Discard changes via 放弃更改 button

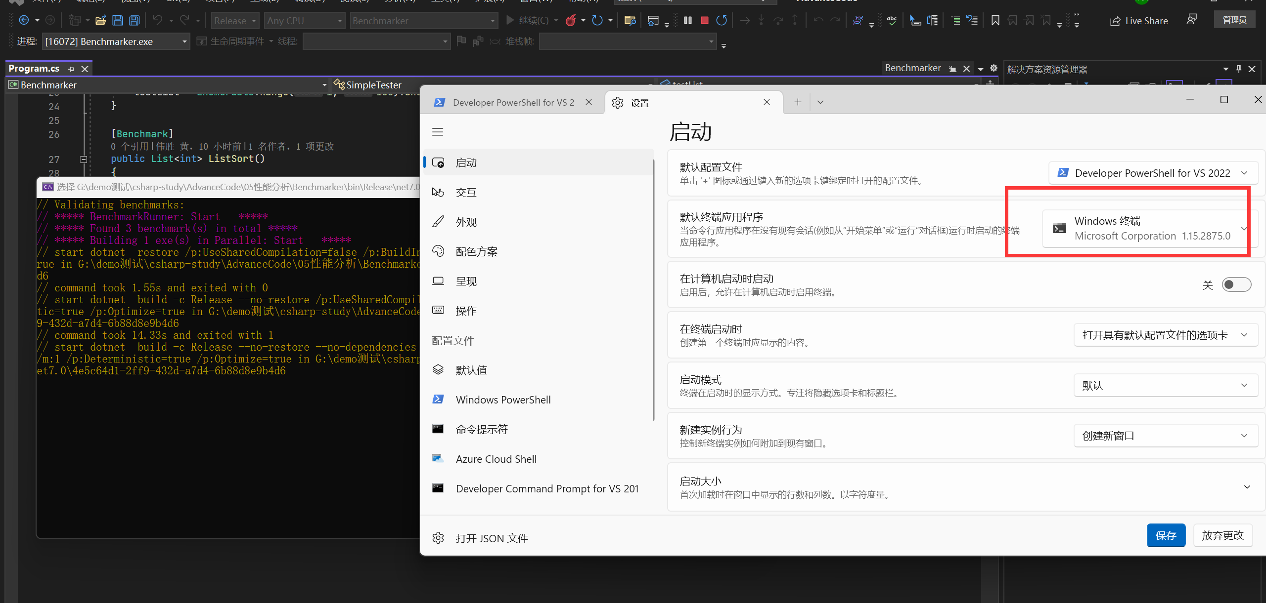[x=1223, y=535]
